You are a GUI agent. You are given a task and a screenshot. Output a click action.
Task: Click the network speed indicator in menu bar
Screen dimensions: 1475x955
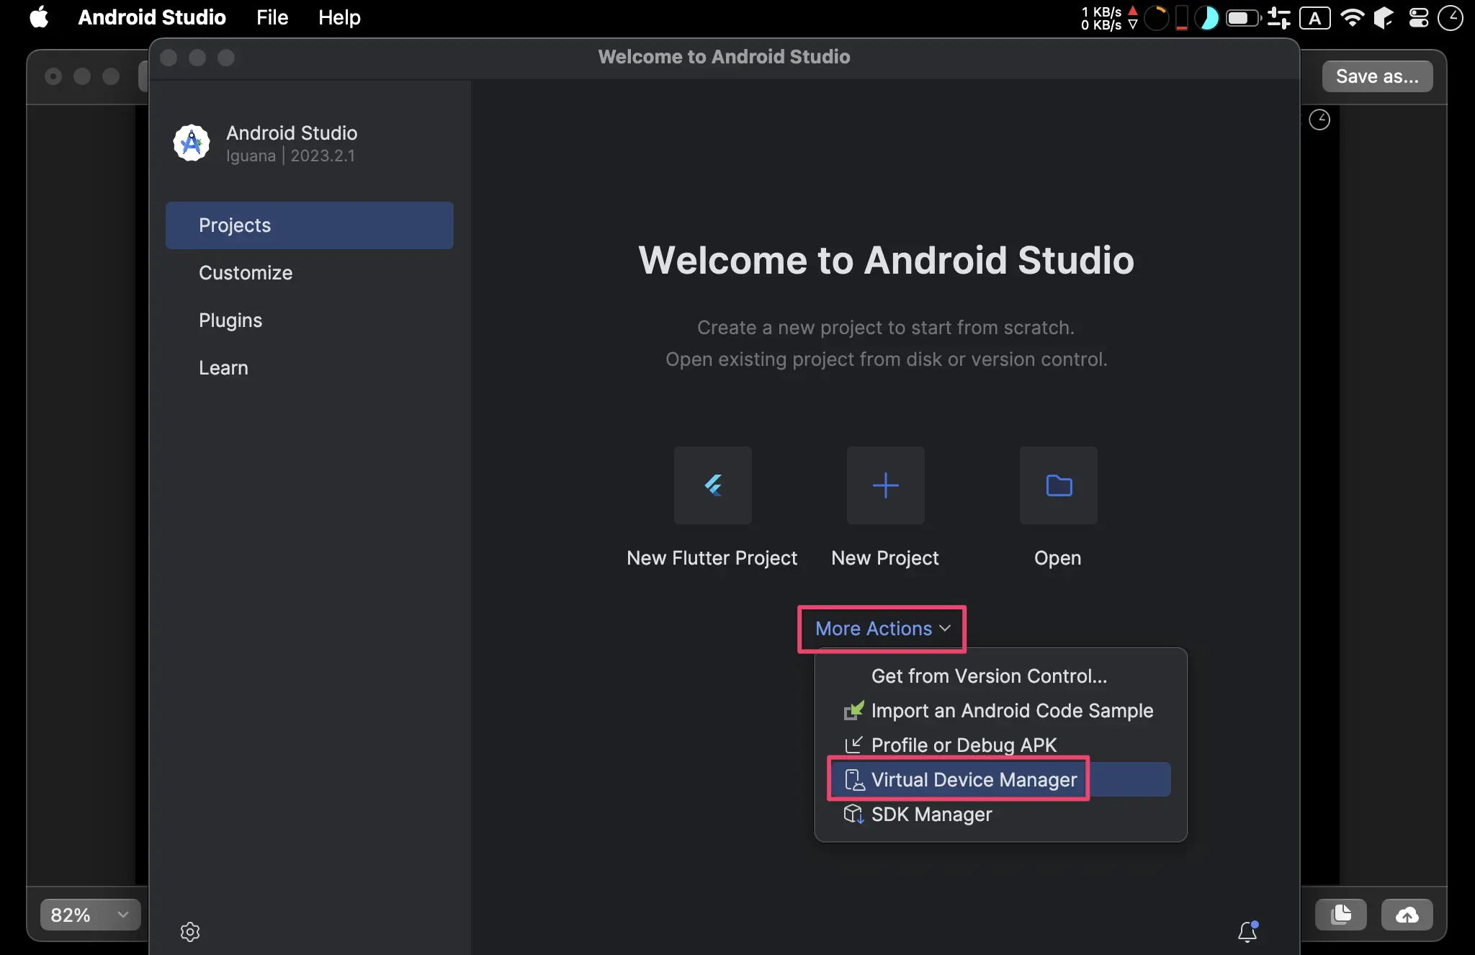pyautogui.click(x=1109, y=17)
